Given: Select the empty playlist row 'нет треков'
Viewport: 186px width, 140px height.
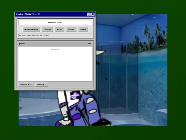Looking at the screenshot, I should [55, 49].
